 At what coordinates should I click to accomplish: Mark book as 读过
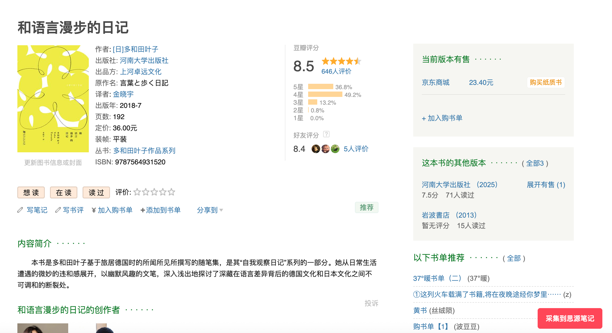pyautogui.click(x=96, y=192)
